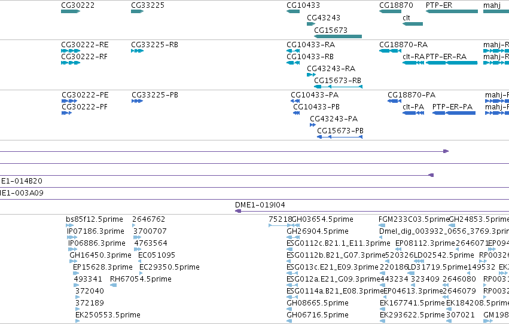Select protein PTP-ER-PA
The height and width of the screenshot is (324, 509).
pos(454,113)
